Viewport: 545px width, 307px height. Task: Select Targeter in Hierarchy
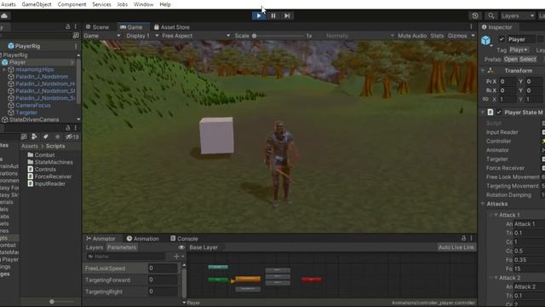[26, 113]
